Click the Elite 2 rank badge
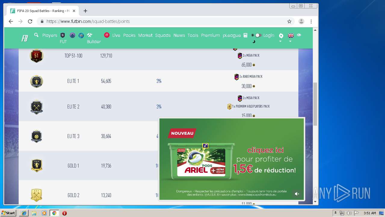The height and width of the screenshot is (217, 385). click(x=36, y=107)
